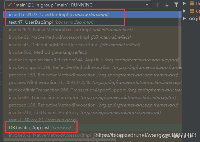The height and width of the screenshot is (142, 200).
Task: Click the field icon next to 'th'
Action: pyautogui.click(x=192, y=3)
